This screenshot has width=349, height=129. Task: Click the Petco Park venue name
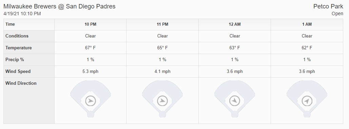[x=328, y=6]
